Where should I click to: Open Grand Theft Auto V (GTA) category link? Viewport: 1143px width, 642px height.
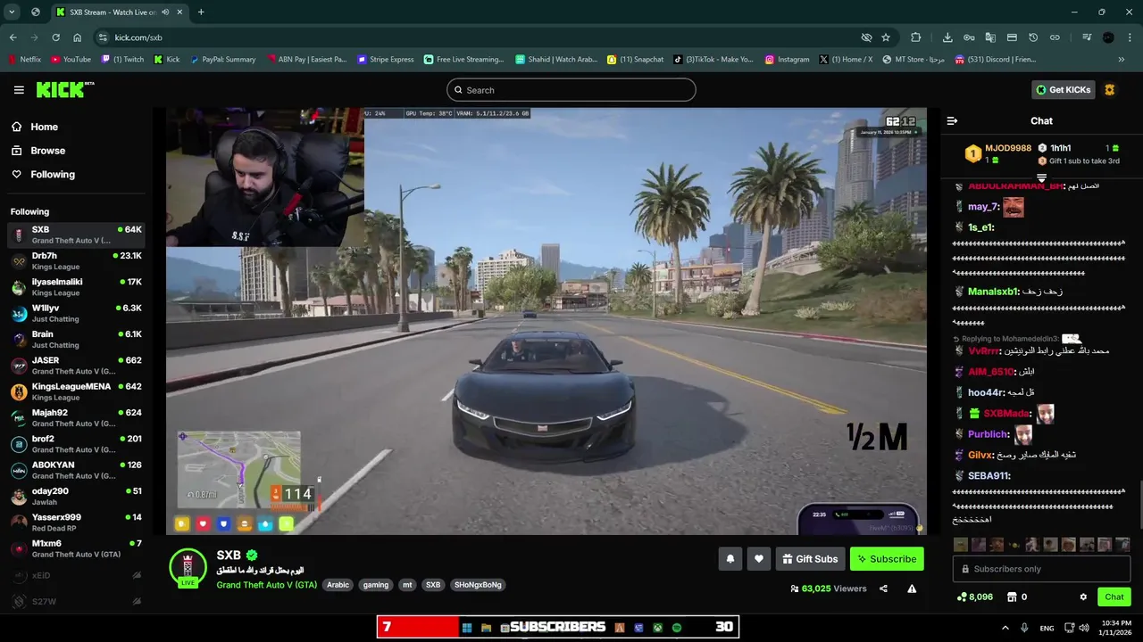pyautogui.click(x=266, y=585)
